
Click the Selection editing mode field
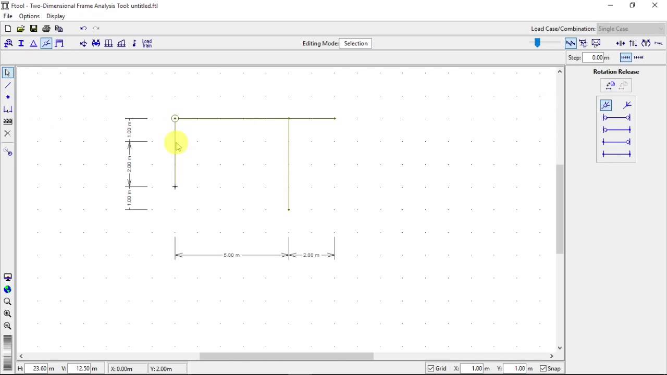pyautogui.click(x=355, y=43)
